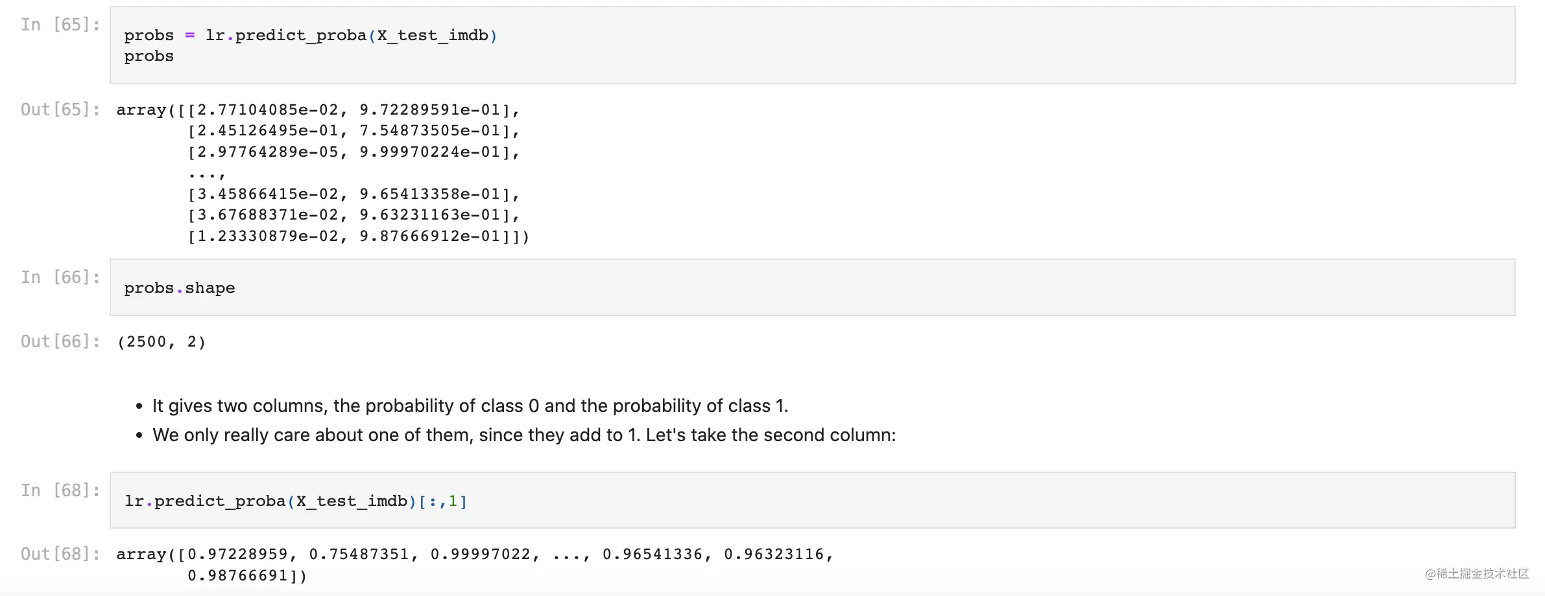Click the bullet 'It gives two columns' text

(x=470, y=406)
